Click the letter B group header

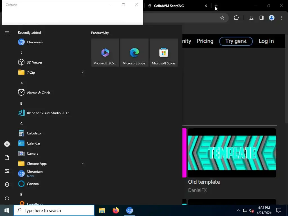coord(21,103)
